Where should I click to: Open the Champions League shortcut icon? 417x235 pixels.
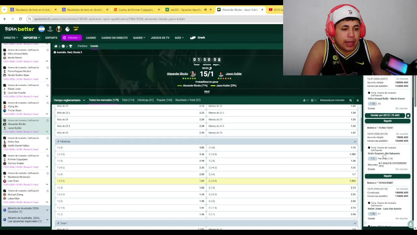50,29
